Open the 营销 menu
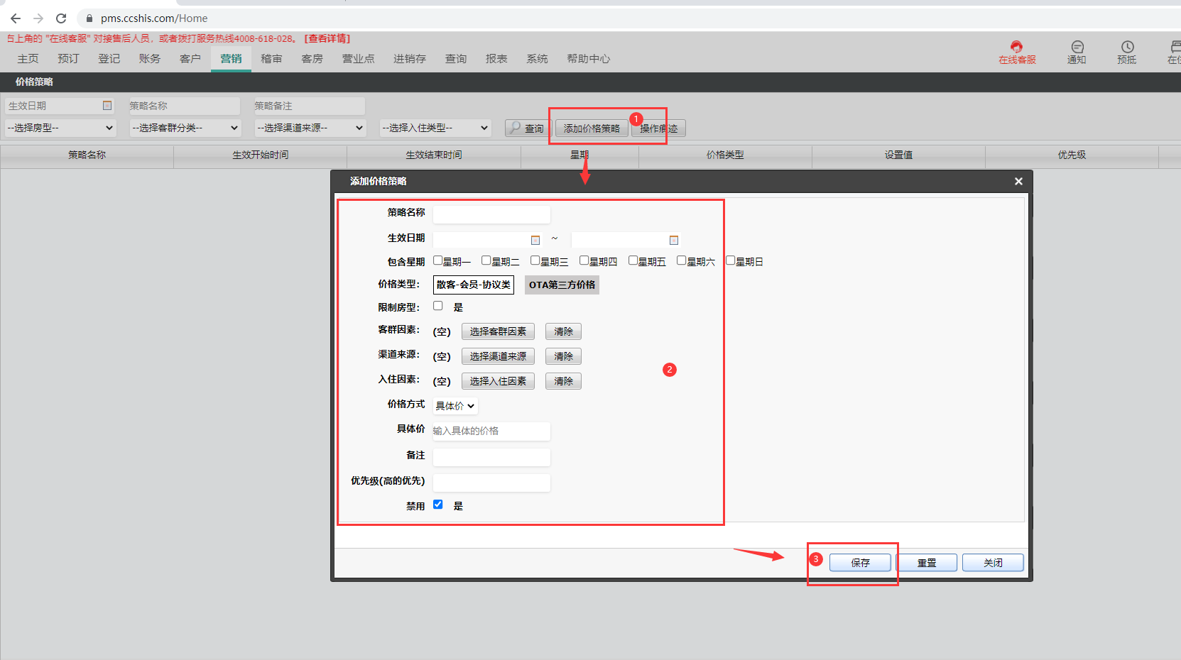 tap(231, 59)
